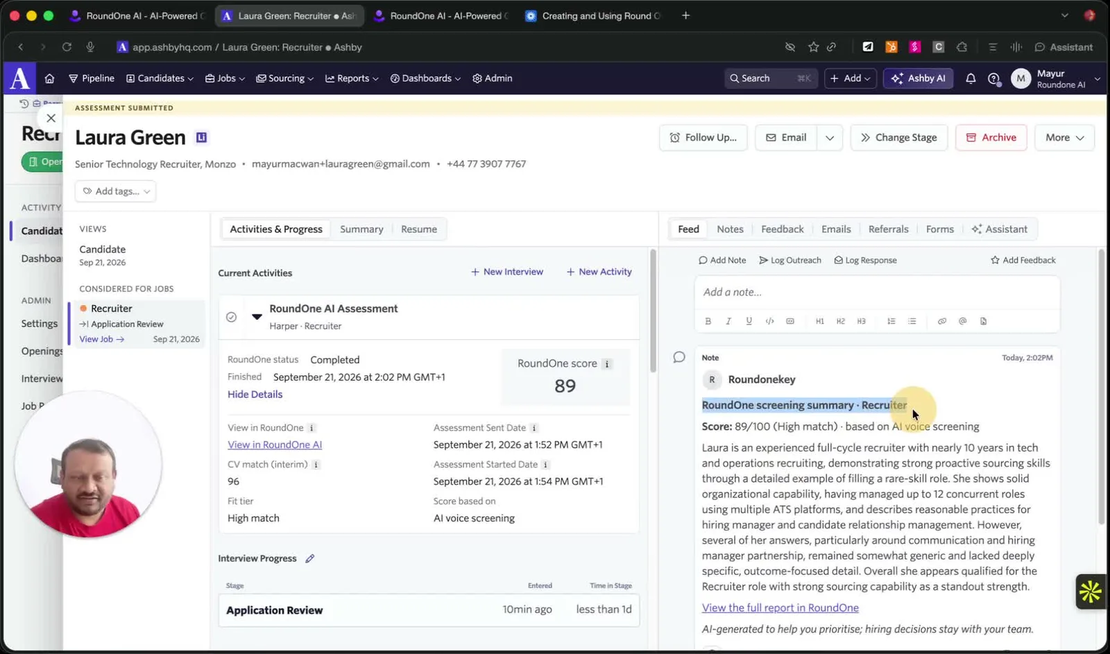Apply H1 heading in note editor
The image size is (1110, 654).
point(820,321)
